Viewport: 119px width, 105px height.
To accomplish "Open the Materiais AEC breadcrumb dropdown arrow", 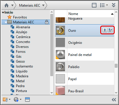I will coord(43,5).
